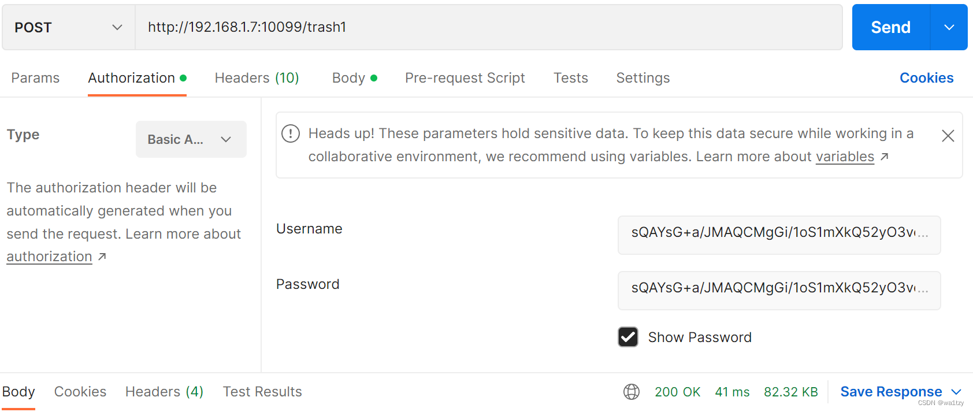Open the Headers (10) request tab
This screenshot has height=412, width=973.
point(257,78)
